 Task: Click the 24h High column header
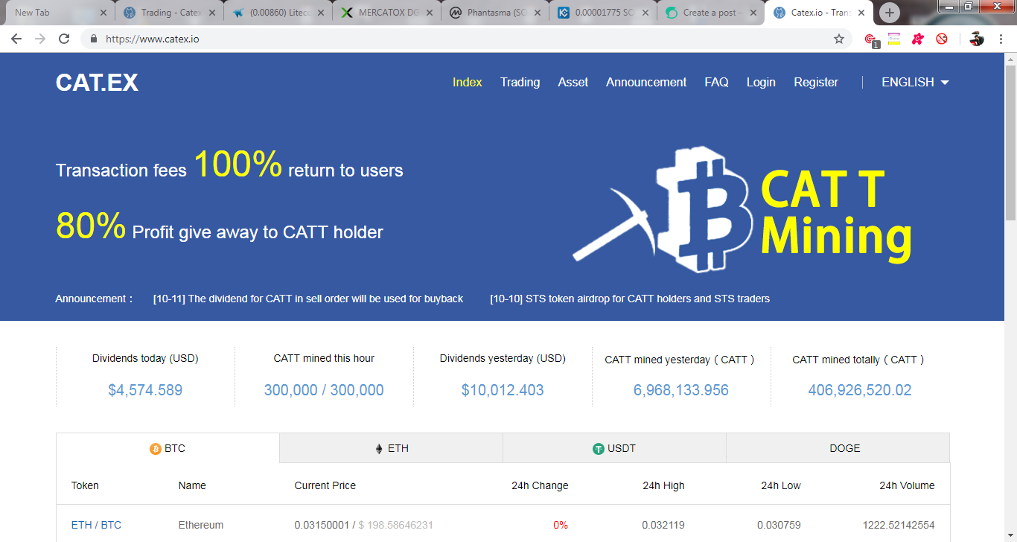click(663, 485)
